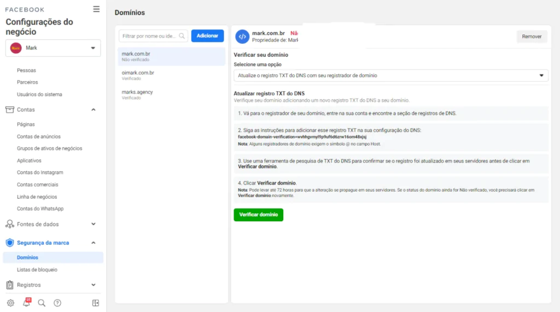Open Contas do Instagram
This screenshot has width=560, height=312.
(40, 172)
